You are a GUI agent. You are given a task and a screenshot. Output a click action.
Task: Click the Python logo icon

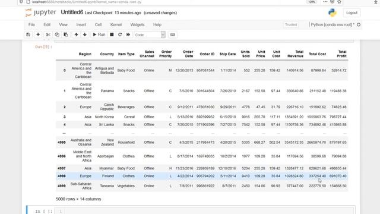(x=332, y=12)
